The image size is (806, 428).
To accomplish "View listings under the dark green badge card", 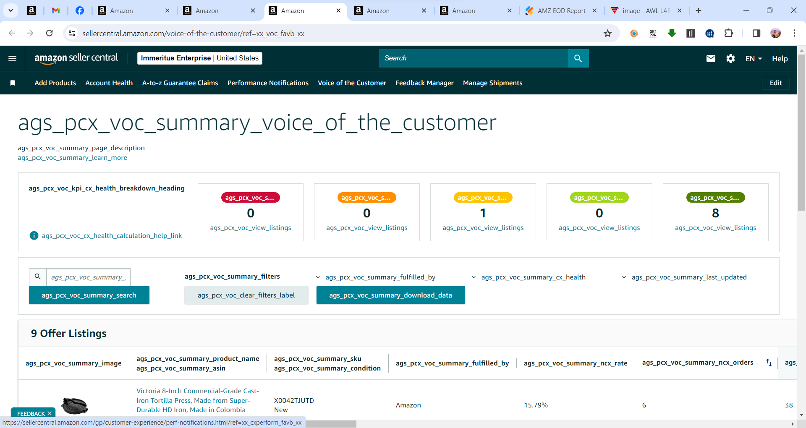I will click(x=716, y=228).
